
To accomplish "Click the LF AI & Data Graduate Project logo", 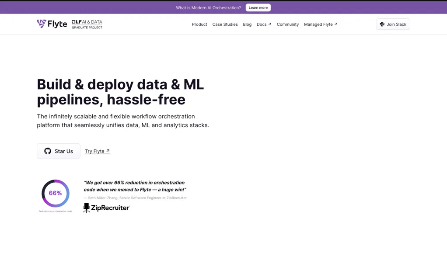I will (87, 24).
